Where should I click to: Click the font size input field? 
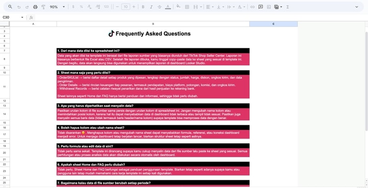click(x=125, y=7)
